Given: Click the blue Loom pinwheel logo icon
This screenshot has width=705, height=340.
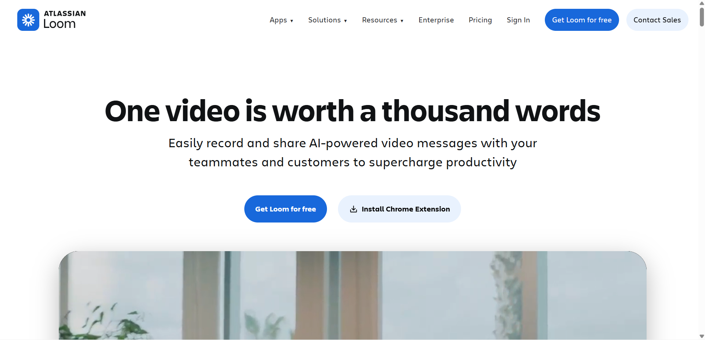Looking at the screenshot, I should (x=28, y=20).
